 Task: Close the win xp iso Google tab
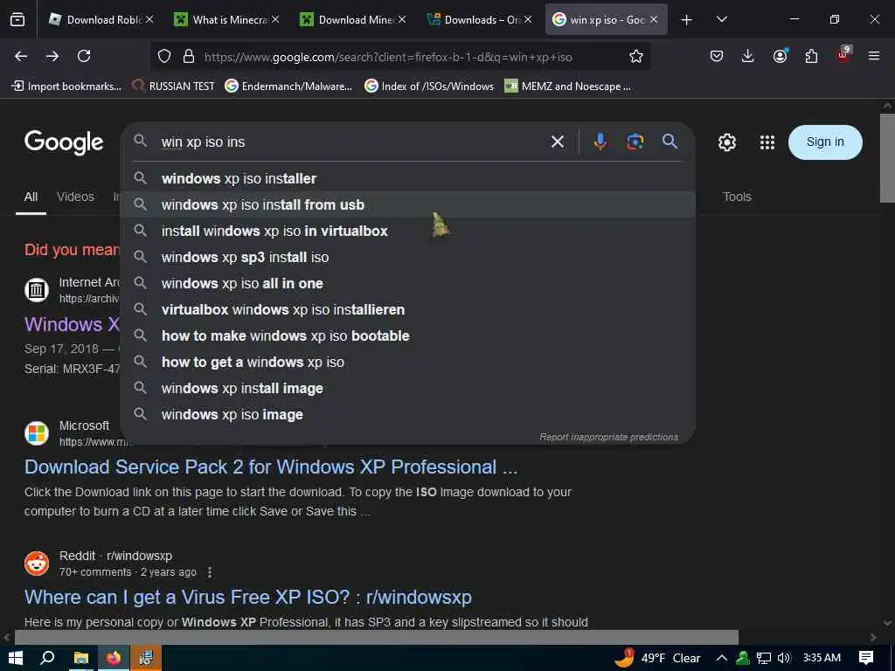pyautogui.click(x=654, y=20)
